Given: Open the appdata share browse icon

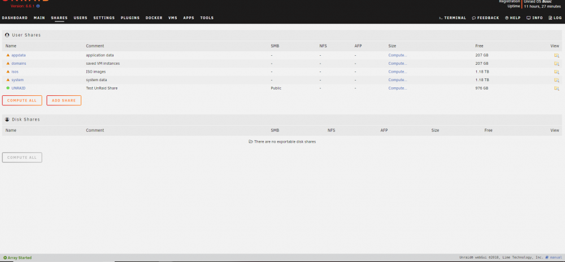Looking at the screenshot, I should pyautogui.click(x=557, y=55).
